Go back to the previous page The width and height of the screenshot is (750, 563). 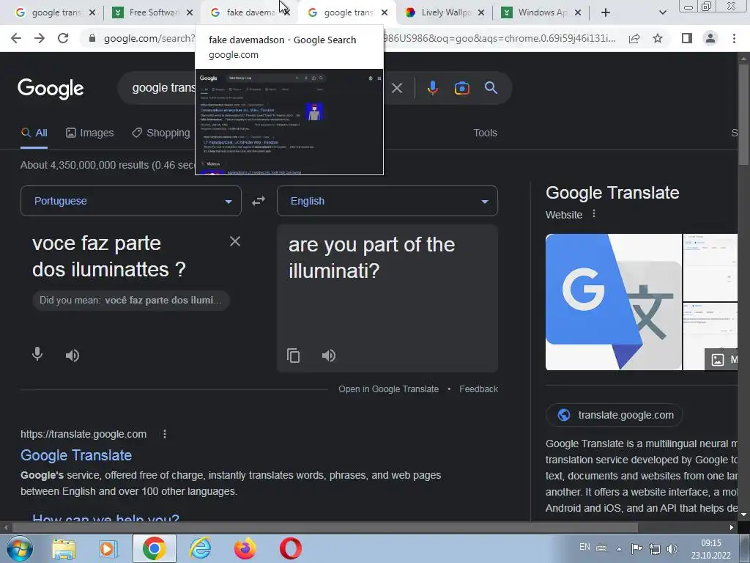(16, 38)
